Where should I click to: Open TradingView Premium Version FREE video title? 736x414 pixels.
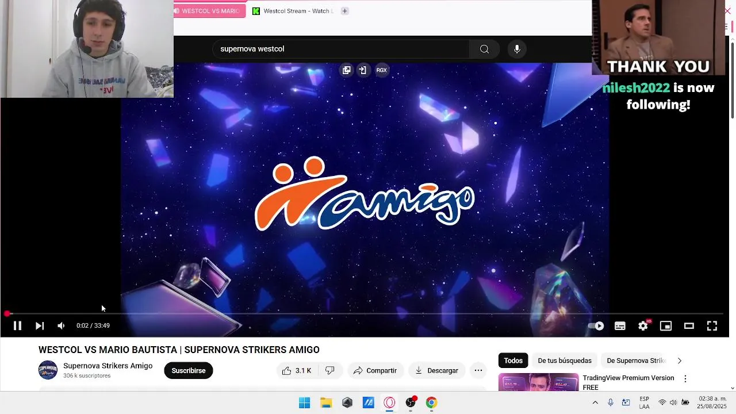pyautogui.click(x=628, y=382)
